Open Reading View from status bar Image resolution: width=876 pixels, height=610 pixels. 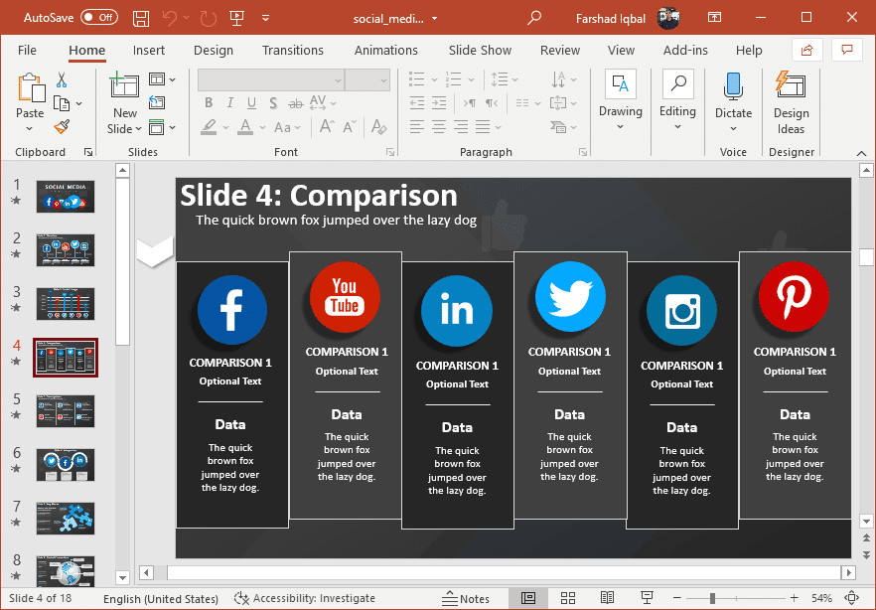607,598
